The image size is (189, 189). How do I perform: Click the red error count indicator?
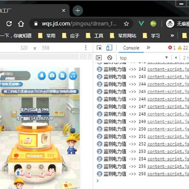[172, 48]
